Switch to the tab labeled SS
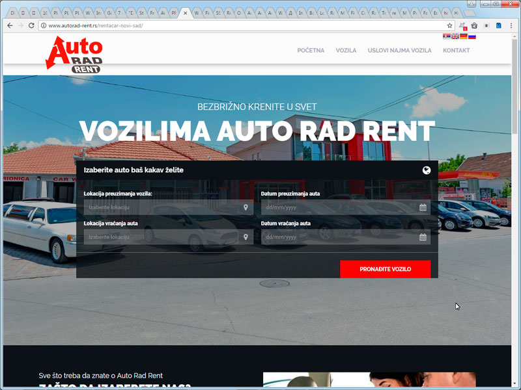 click(218, 13)
